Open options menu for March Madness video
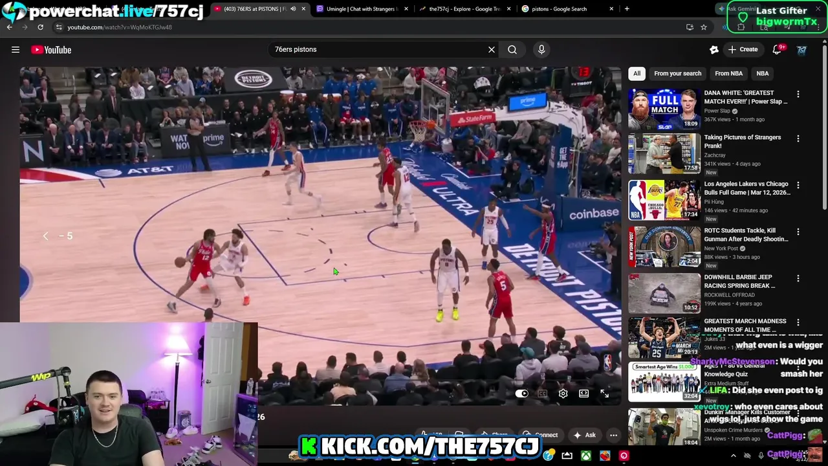This screenshot has height=466, width=828. 798,322
